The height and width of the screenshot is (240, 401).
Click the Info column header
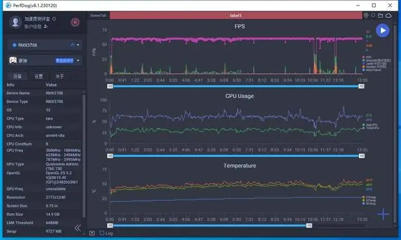[x=11, y=85]
